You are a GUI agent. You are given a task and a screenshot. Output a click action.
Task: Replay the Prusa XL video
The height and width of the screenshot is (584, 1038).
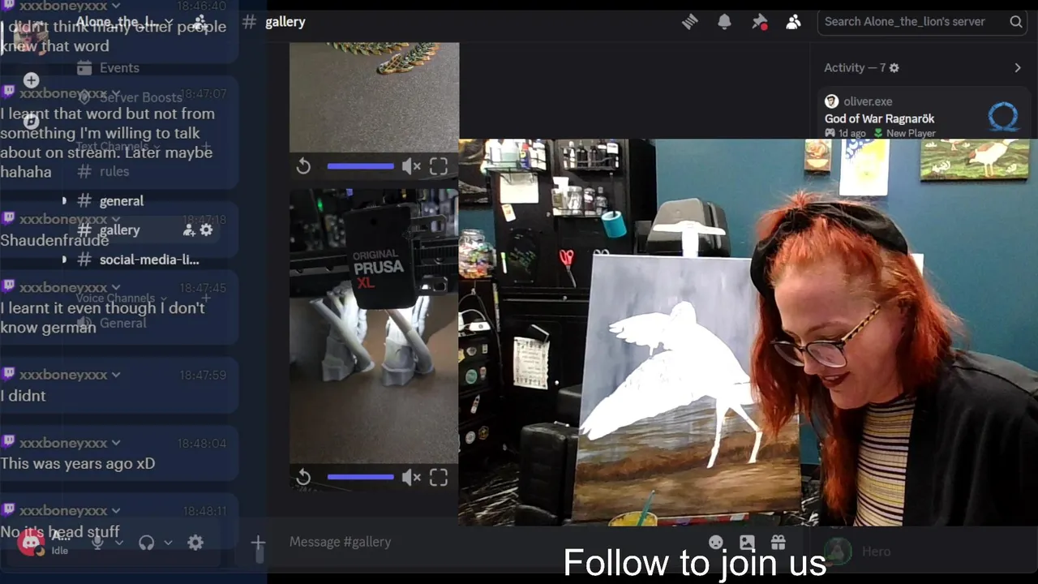(303, 478)
